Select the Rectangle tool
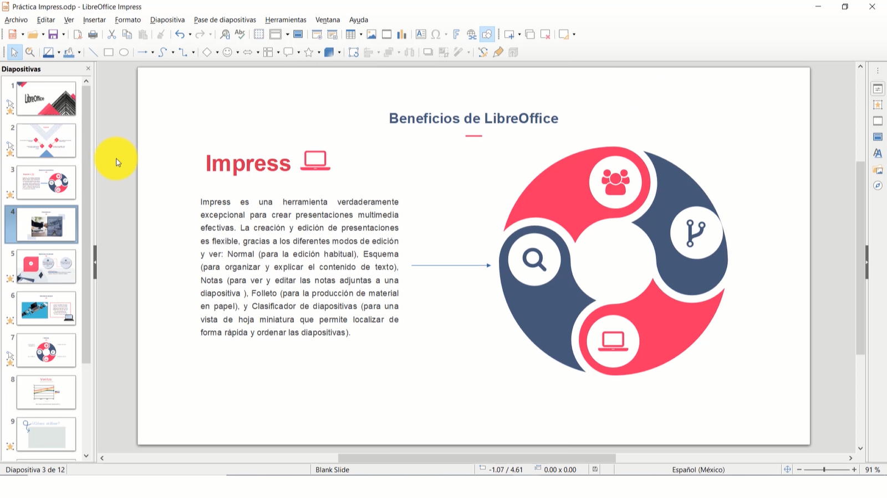 tap(109, 52)
